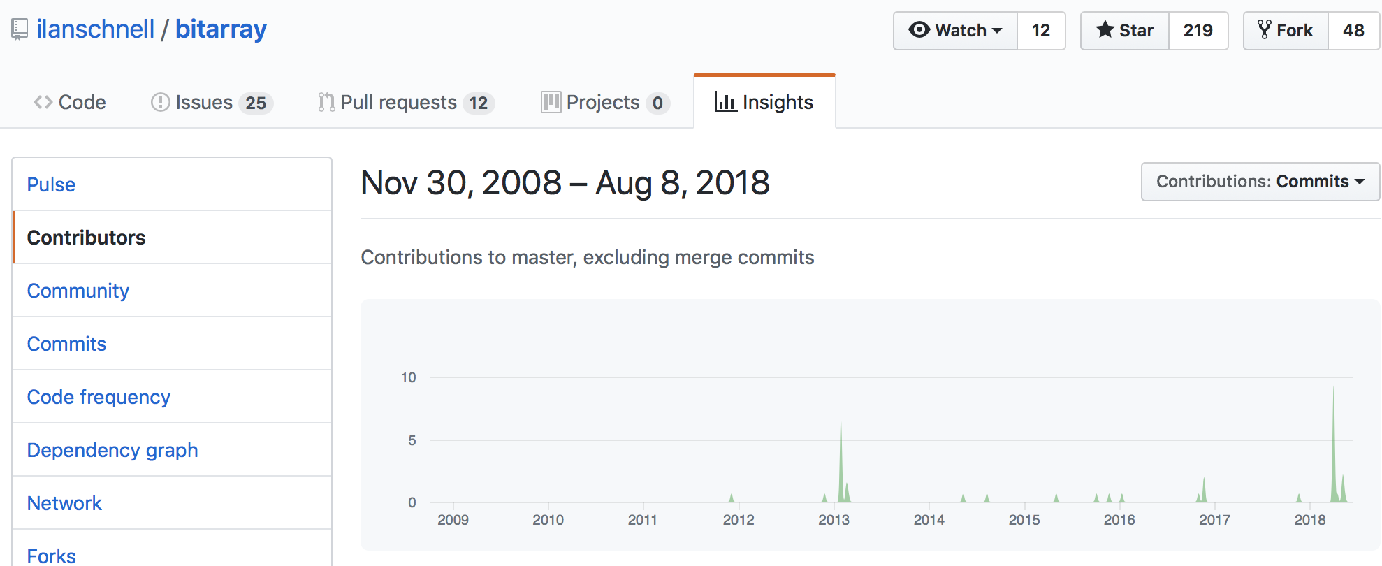
Task: Star the repository
Action: pyautogui.click(x=1125, y=31)
